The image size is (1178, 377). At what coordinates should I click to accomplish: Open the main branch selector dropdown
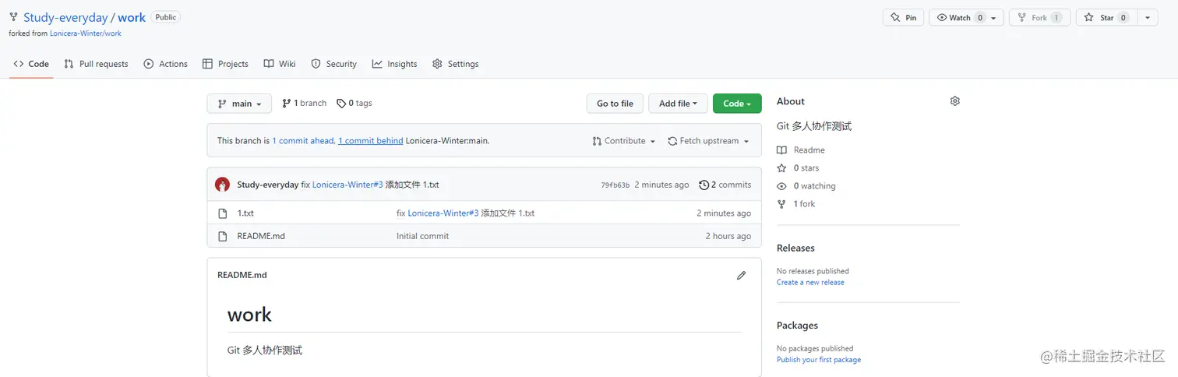[239, 104]
